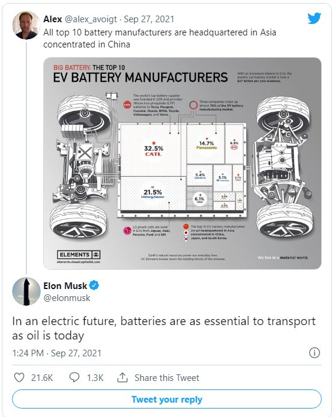Click Elon's tweet text about batteries
The image size is (332, 417).
pyautogui.click(x=164, y=328)
